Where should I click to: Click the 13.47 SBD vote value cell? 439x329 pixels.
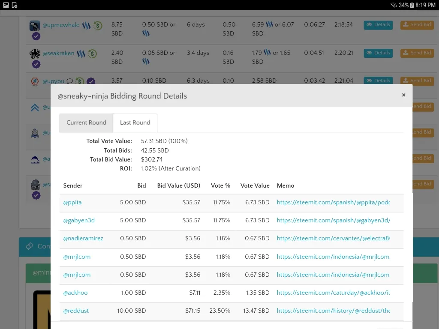pos(256,311)
